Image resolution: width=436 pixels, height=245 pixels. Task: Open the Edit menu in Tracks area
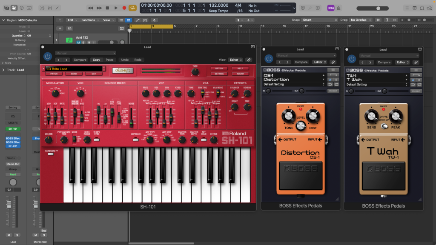72,20
